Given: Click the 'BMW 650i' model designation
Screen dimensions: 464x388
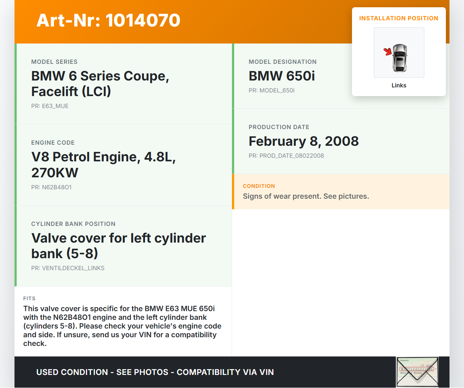Looking at the screenshot, I should coord(282,76).
